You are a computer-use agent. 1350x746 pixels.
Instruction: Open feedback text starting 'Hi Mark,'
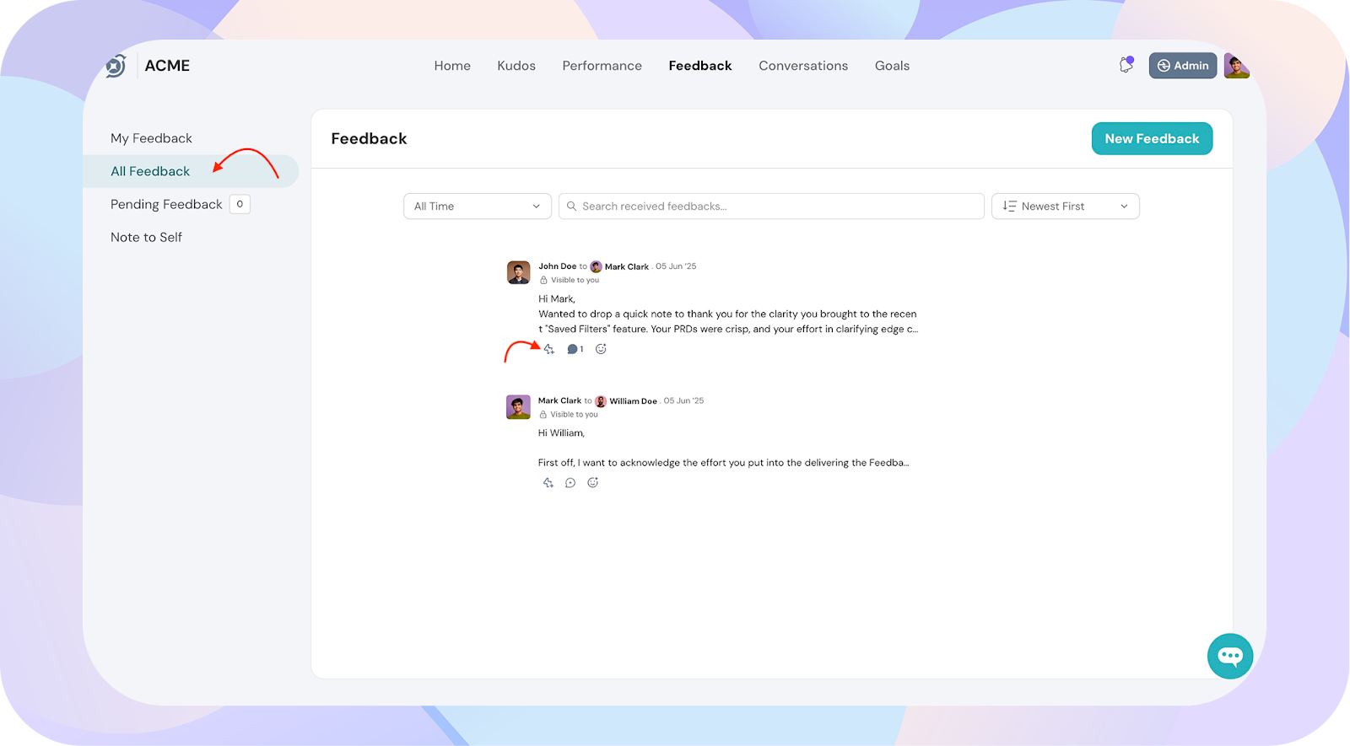728,314
